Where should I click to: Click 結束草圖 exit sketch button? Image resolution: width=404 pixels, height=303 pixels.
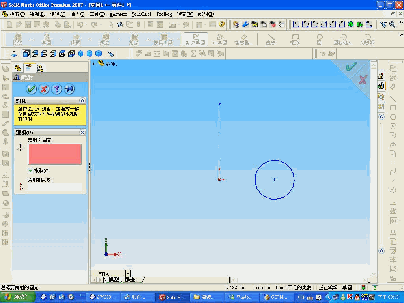[196, 39]
